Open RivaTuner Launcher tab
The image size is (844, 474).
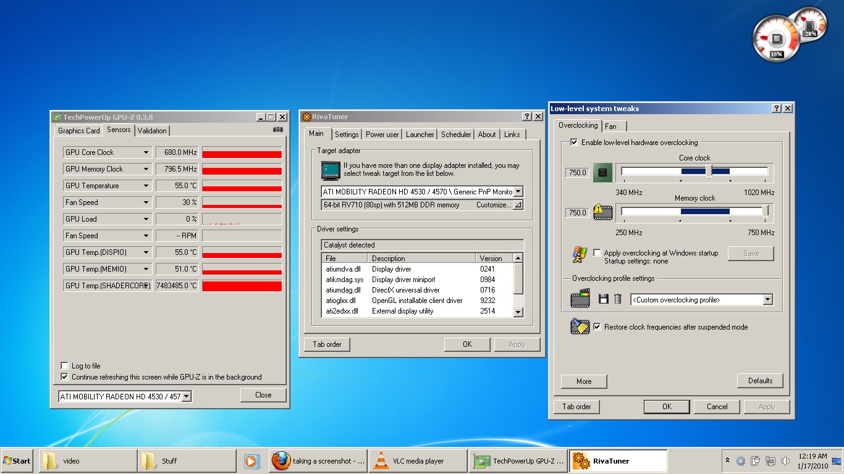420,135
